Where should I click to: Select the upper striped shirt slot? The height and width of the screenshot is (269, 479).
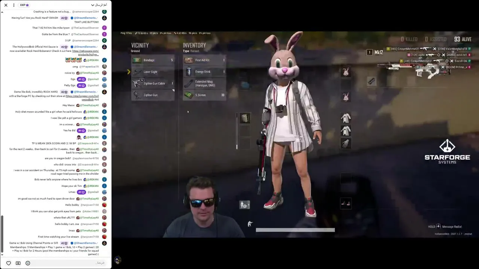coord(346,118)
